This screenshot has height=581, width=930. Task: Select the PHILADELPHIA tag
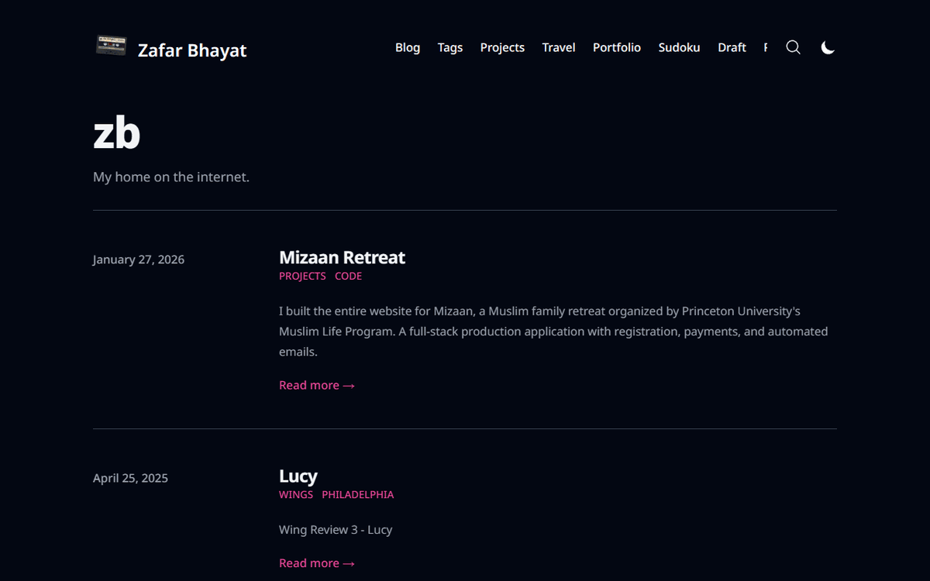click(357, 494)
